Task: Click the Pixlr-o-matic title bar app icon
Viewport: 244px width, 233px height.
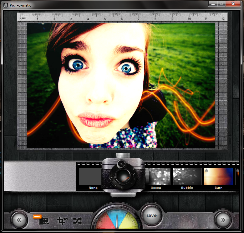Action: point(6,5)
